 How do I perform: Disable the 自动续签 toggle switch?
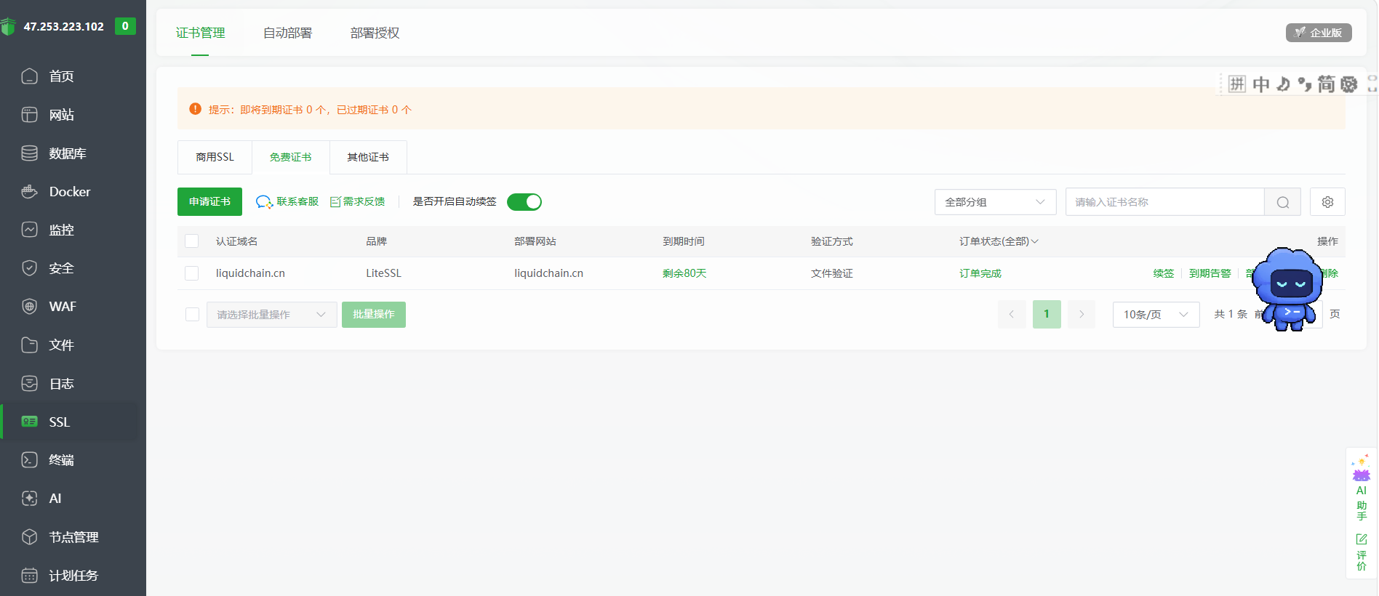(x=524, y=202)
